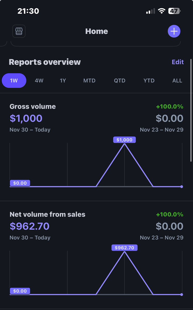This screenshot has width=193, height=310.
Task: Tap the $962.70 peak label on Net volume chart
Action: 124,248
